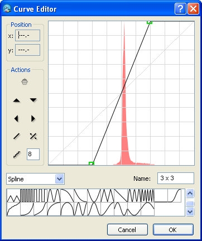The height and width of the screenshot is (241, 202).
Task: Click the delete point trash icon
Action: click(25, 82)
